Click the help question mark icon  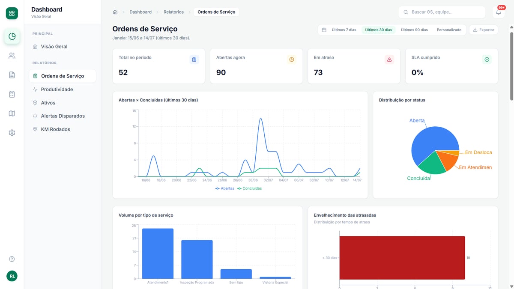click(12, 259)
